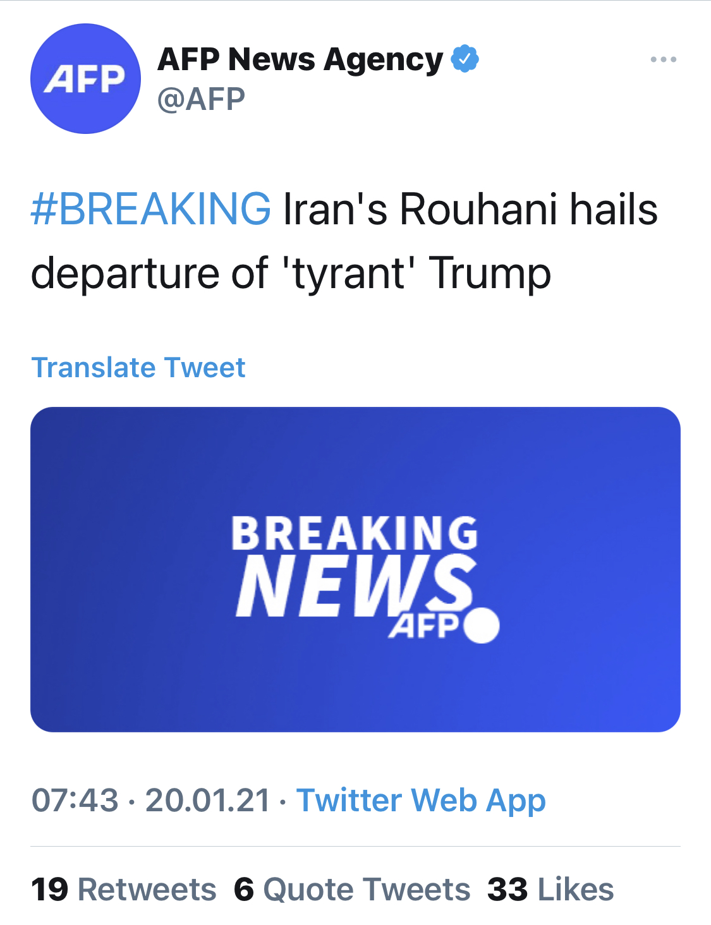
Task: View the 19 Retweets list
Action: (124, 889)
